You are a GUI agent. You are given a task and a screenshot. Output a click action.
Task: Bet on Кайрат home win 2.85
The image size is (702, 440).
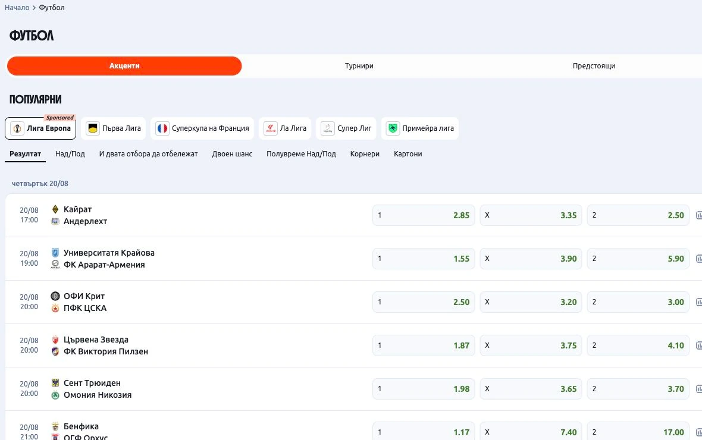[x=424, y=215]
